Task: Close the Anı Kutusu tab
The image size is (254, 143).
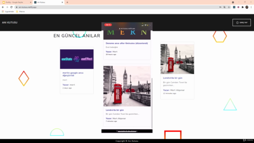Action: (62, 2)
